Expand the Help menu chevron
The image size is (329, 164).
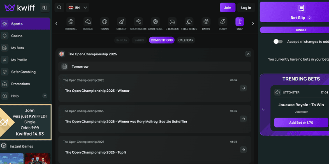point(45,96)
